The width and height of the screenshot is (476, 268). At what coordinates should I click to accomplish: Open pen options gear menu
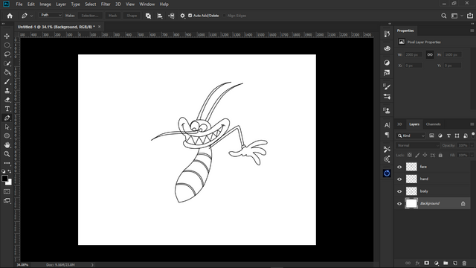(x=182, y=16)
